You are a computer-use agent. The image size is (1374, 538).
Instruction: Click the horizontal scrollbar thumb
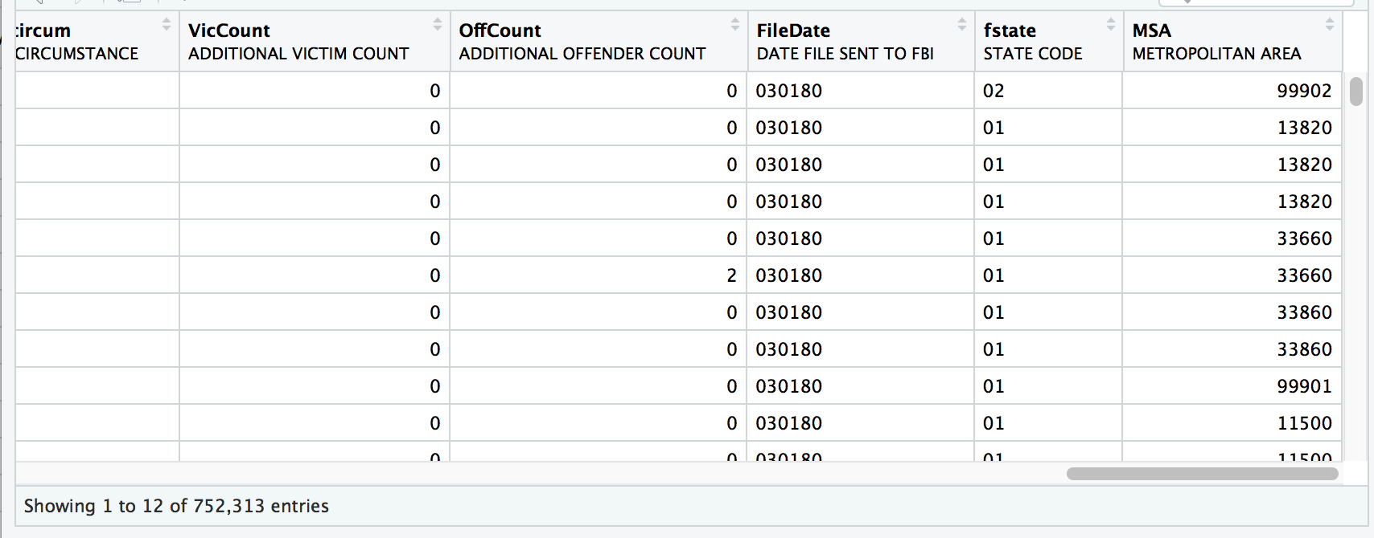(x=1202, y=474)
